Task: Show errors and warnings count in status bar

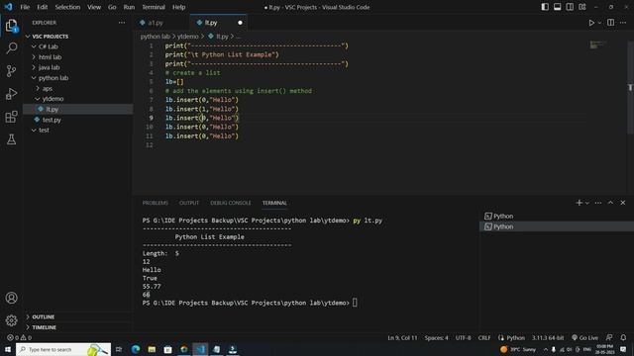Action: tap(19, 337)
